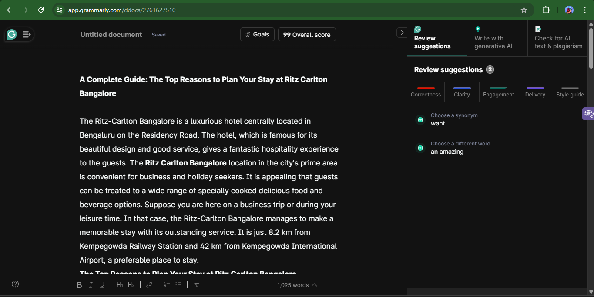The height and width of the screenshot is (297, 594).
Task: Create a bulleted list
Action: click(x=178, y=285)
